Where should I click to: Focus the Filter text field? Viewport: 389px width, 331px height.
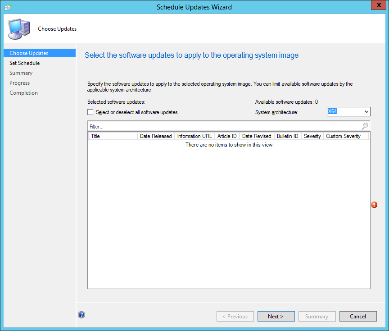coord(225,126)
